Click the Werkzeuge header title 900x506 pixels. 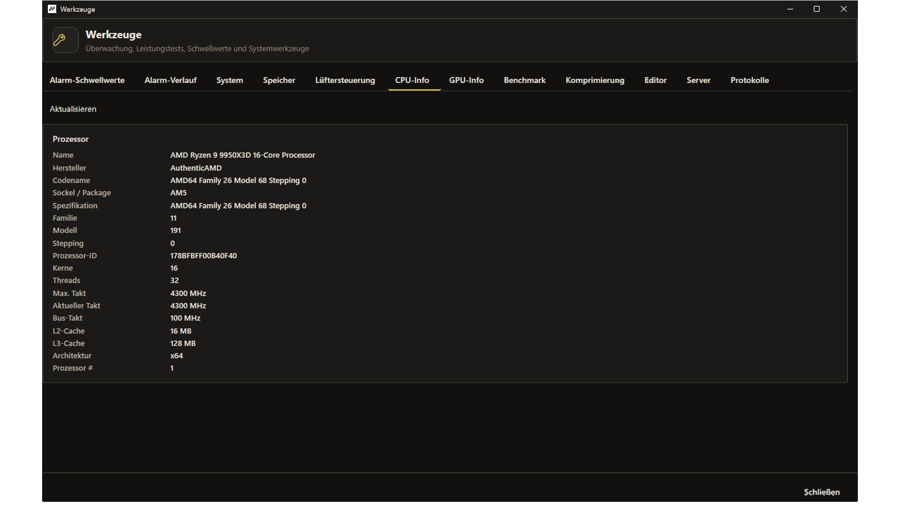(113, 35)
